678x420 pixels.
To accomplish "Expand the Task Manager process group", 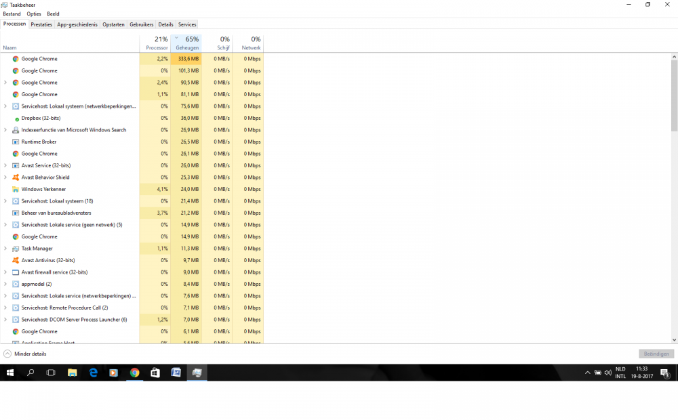I will pos(5,249).
